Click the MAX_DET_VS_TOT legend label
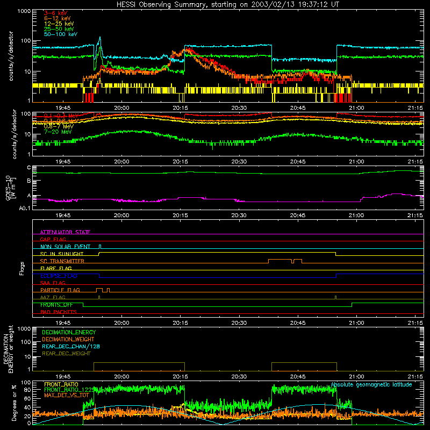Screen dimensions: 430x430 pyautogui.click(x=67, y=395)
